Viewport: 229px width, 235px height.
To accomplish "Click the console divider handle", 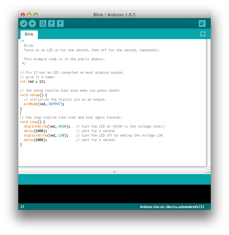I will click(x=114, y=172).
